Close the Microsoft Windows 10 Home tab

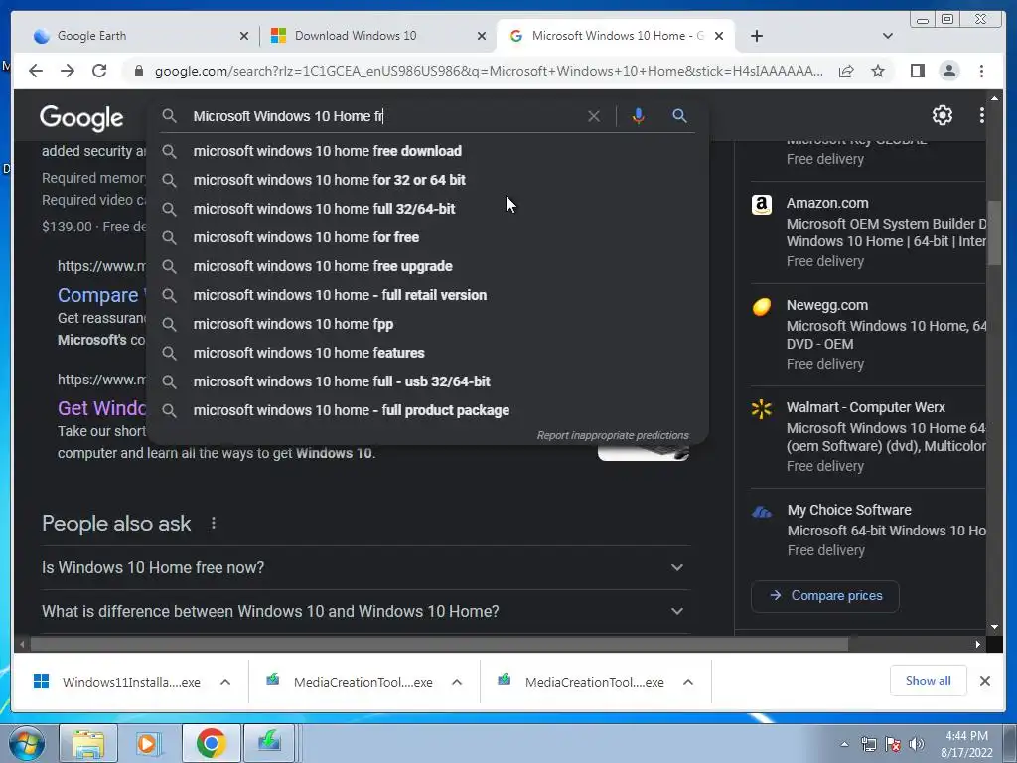[x=719, y=36]
